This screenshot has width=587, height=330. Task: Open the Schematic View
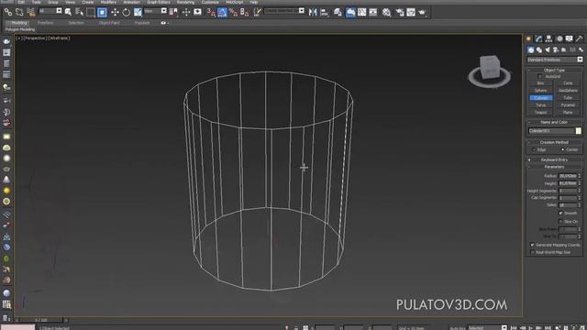coord(373,12)
